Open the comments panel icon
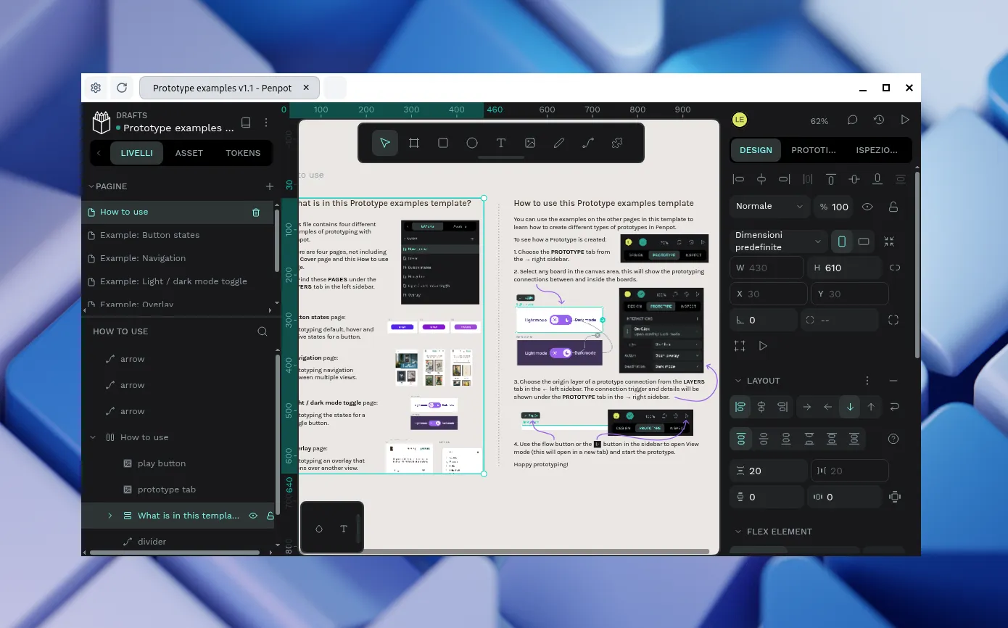The width and height of the screenshot is (1008, 628). [x=853, y=120]
